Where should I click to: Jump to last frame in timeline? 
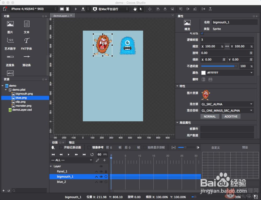[84, 155]
